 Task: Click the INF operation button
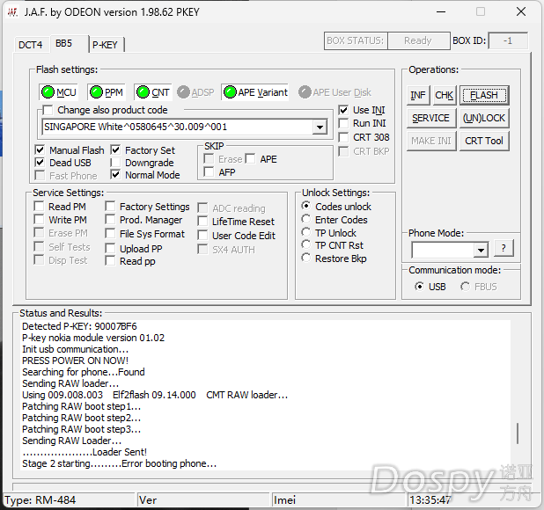click(418, 95)
